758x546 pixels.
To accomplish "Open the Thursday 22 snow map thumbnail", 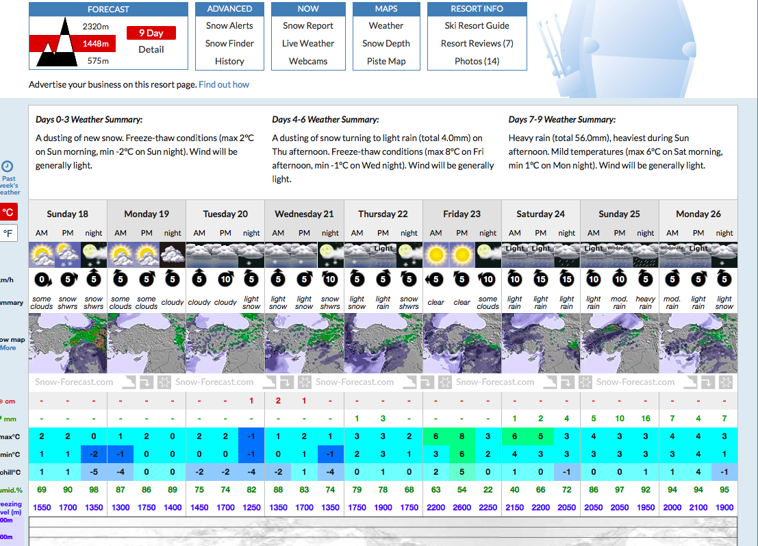I will coord(383,343).
